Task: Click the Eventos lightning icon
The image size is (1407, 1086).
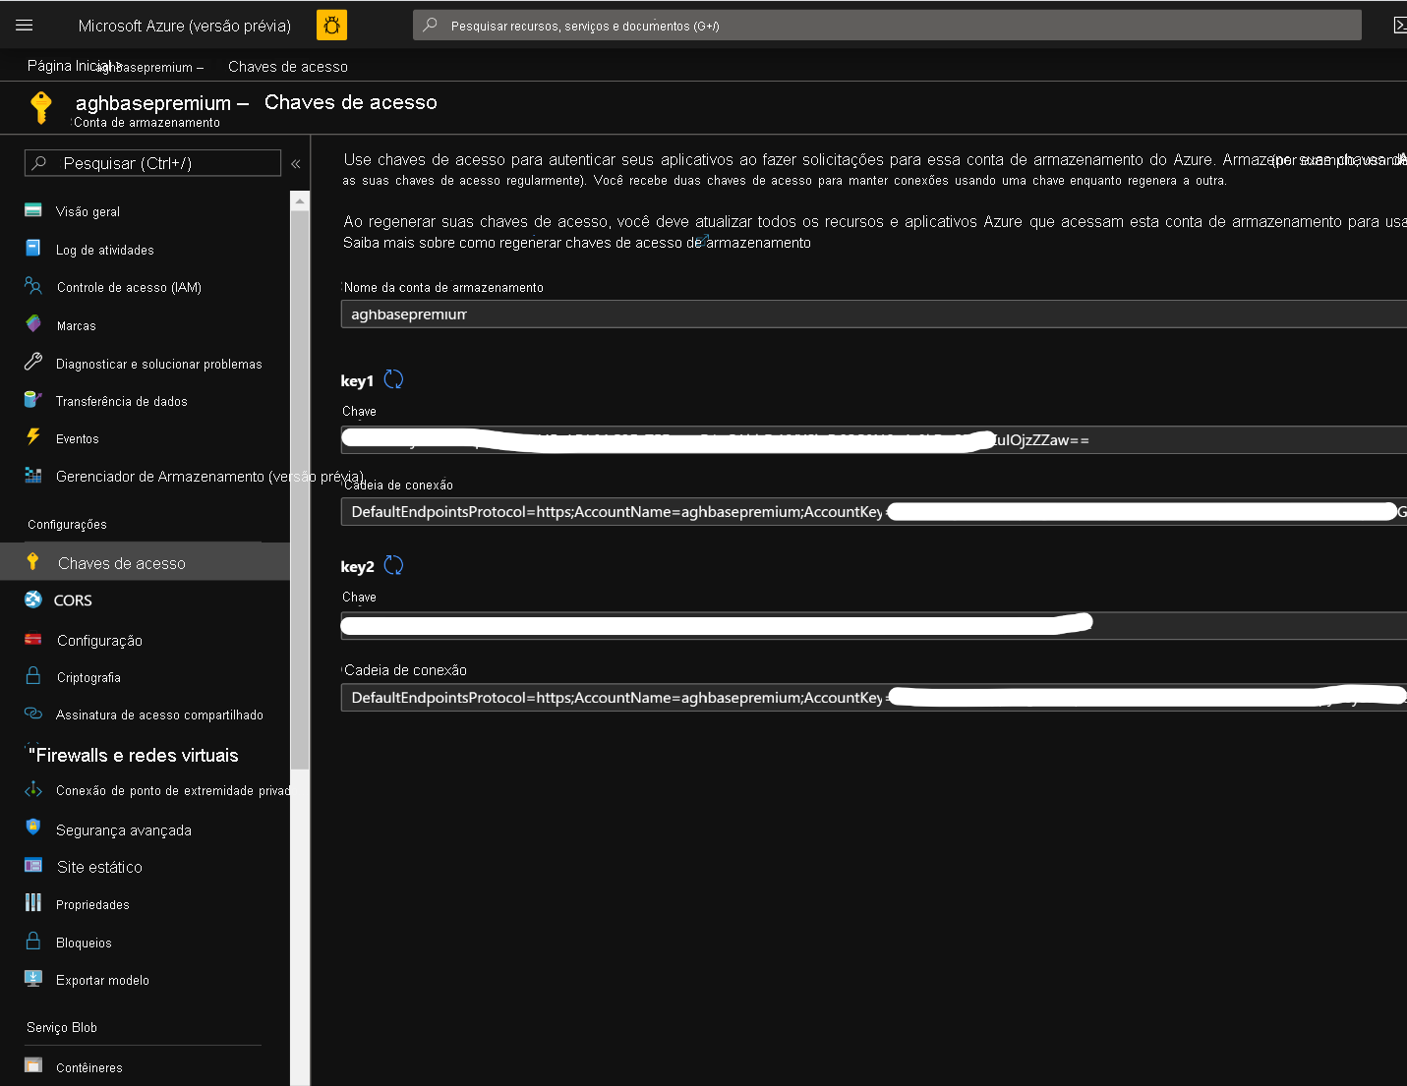Action: pos(33,437)
